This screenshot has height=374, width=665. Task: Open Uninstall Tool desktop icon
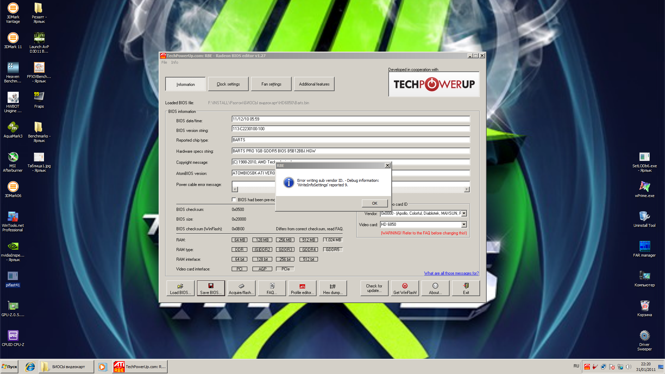click(645, 219)
